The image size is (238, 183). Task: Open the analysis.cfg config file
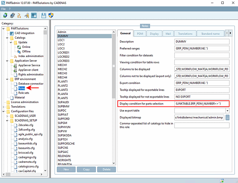(25, 139)
